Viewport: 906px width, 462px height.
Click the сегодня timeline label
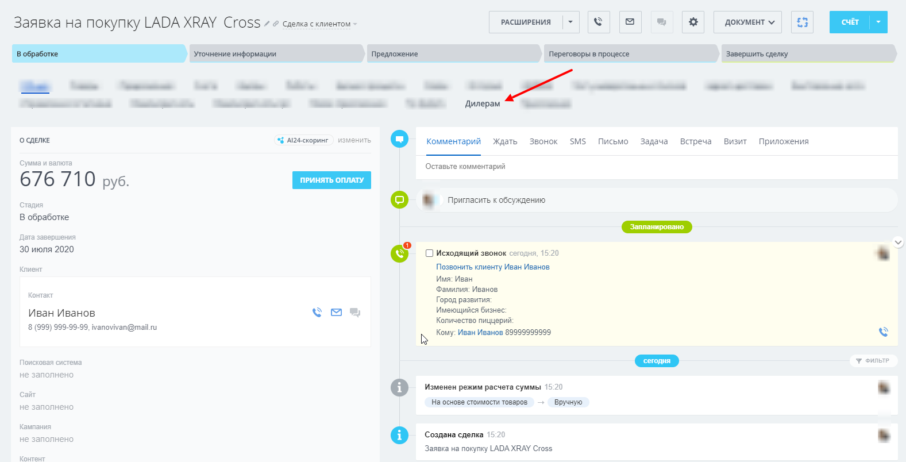click(x=657, y=361)
